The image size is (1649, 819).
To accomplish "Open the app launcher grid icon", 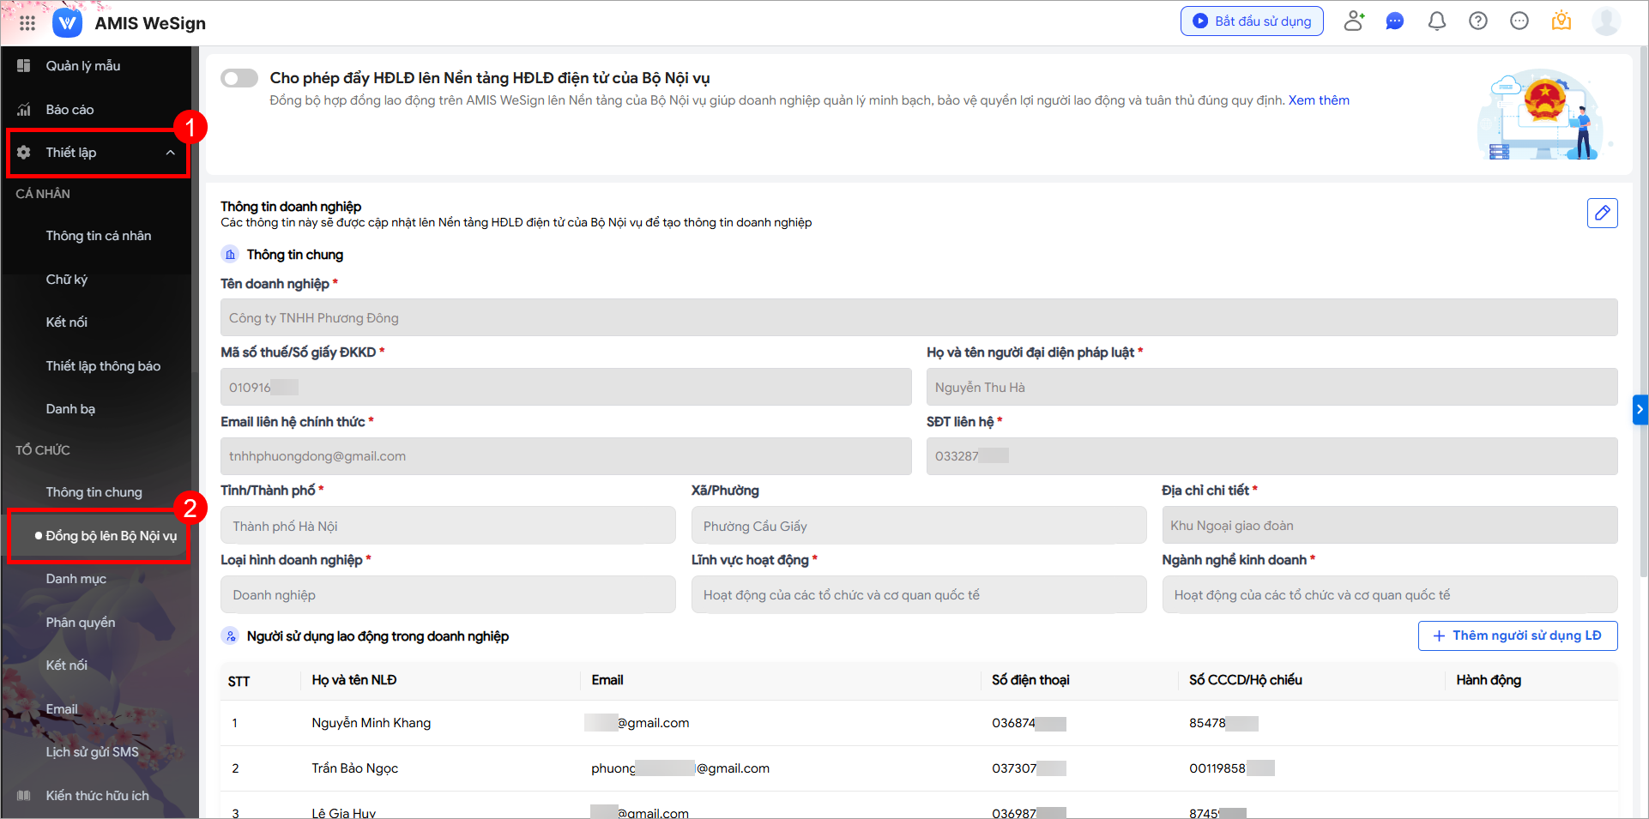I will point(27,23).
